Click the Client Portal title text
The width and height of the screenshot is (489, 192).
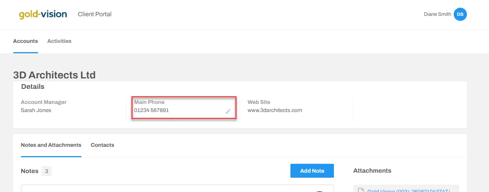(95, 14)
